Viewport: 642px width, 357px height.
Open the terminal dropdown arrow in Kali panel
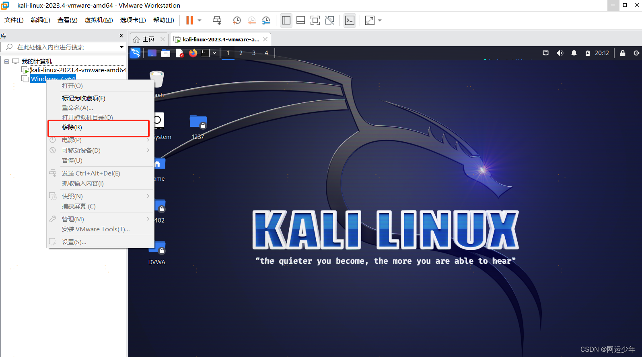(x=214, y=53)
